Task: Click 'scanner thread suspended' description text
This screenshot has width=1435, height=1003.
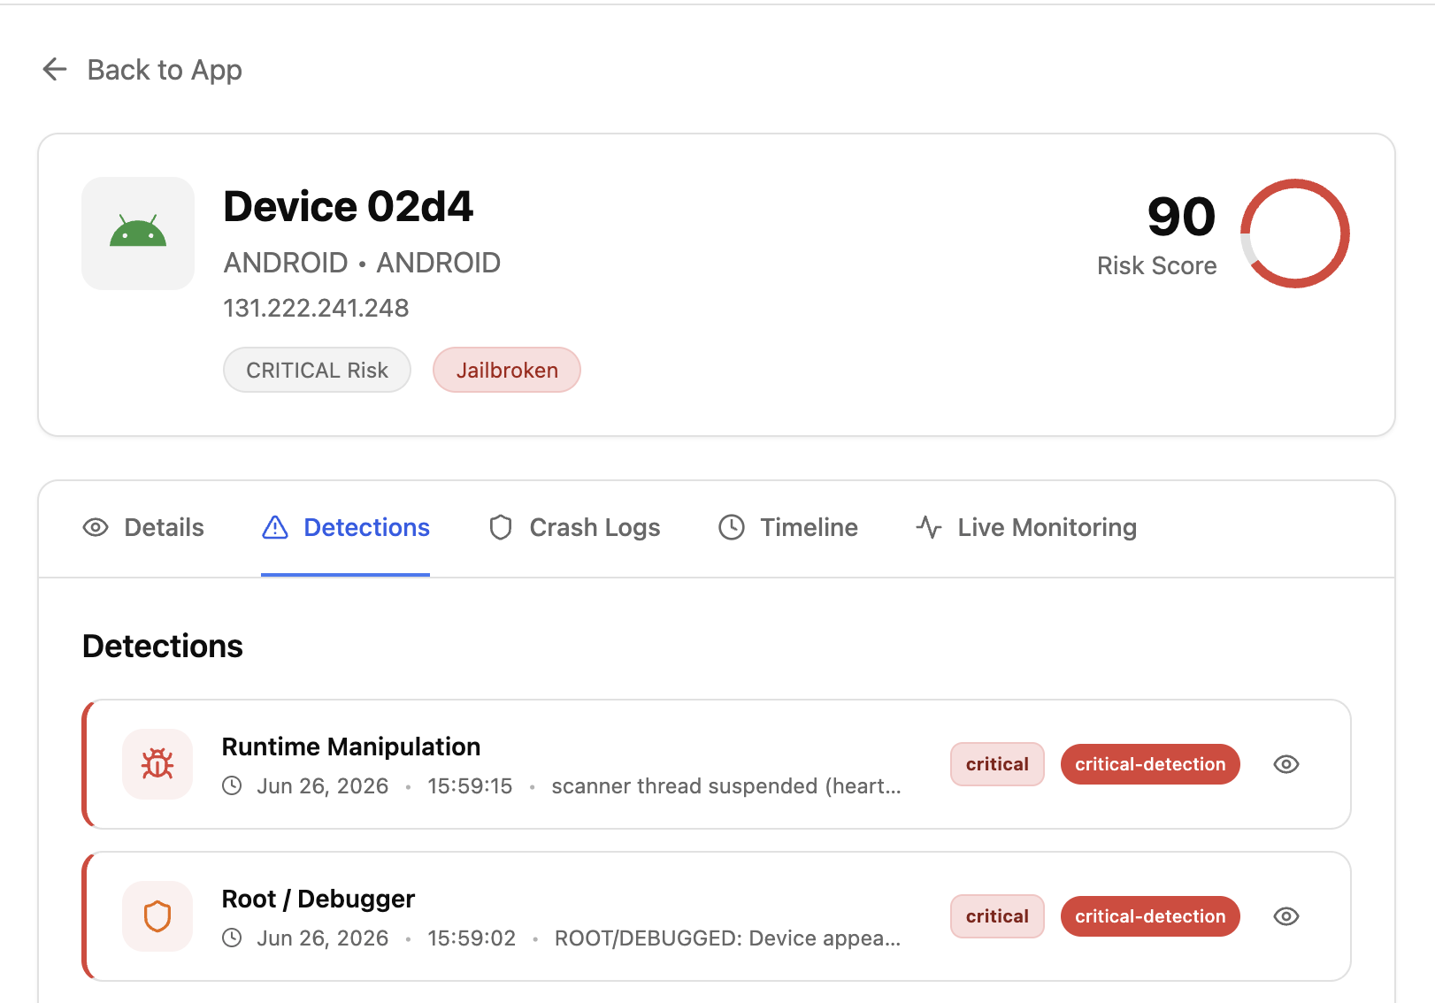Action: point(726,786)
